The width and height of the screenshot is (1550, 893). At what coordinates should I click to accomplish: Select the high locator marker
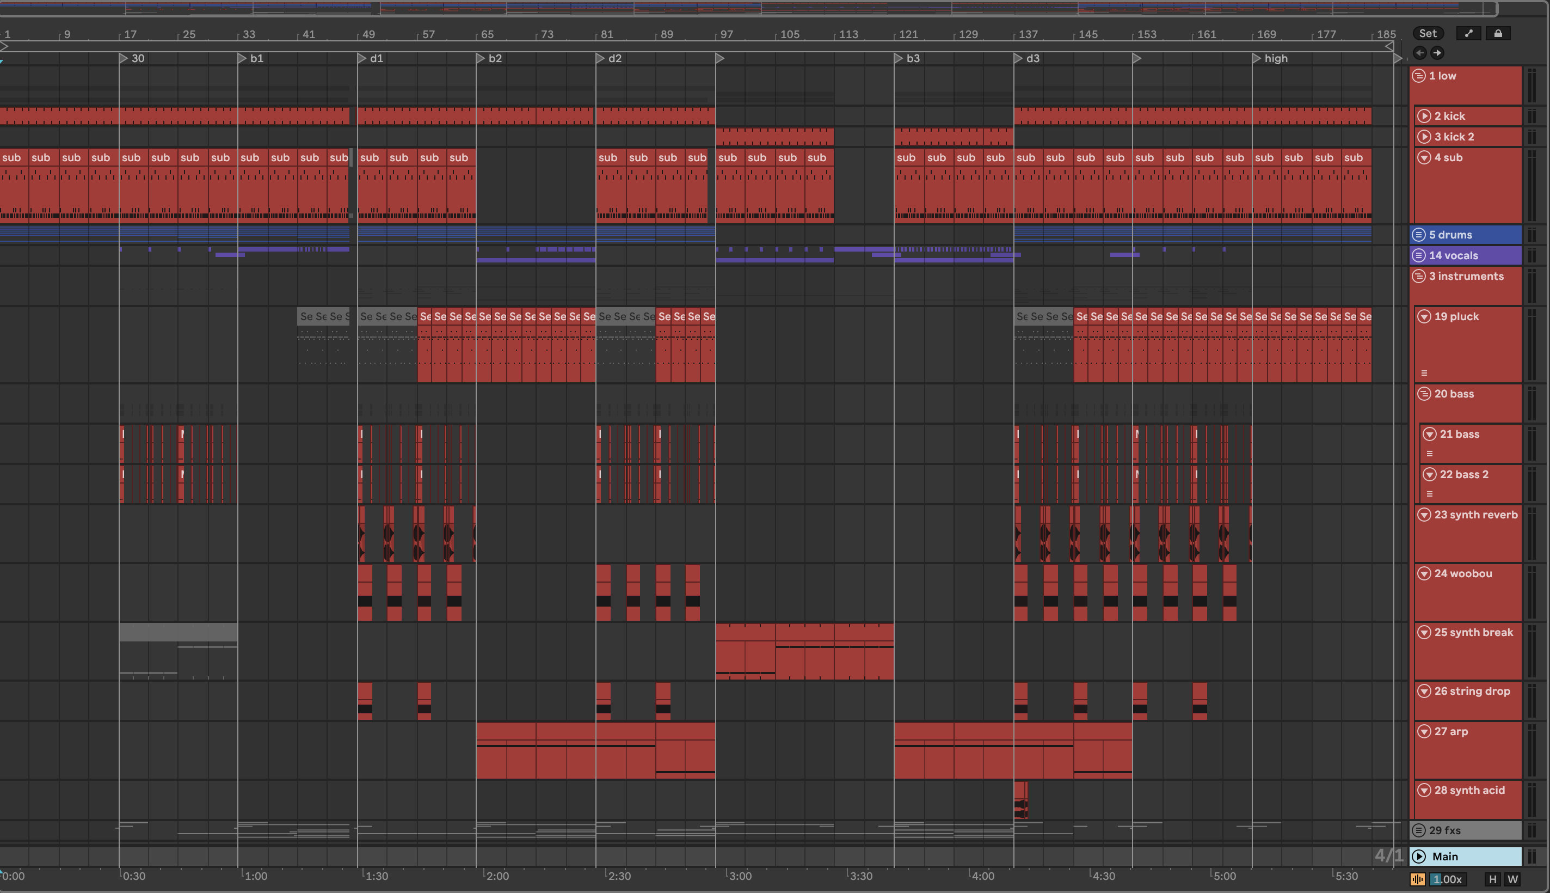(1257, 59)
